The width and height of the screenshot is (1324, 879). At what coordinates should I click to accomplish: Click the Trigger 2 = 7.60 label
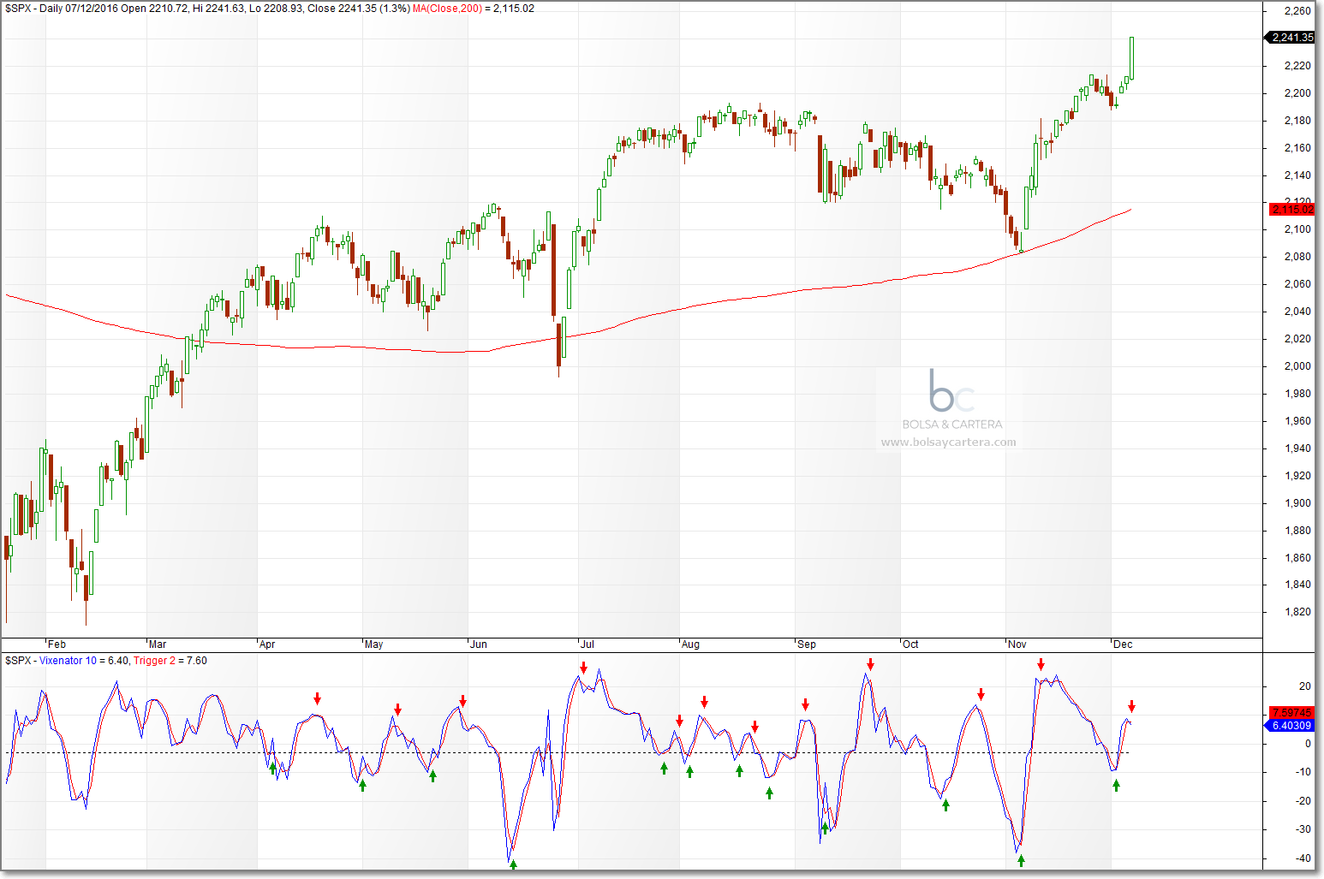point(170,661)
